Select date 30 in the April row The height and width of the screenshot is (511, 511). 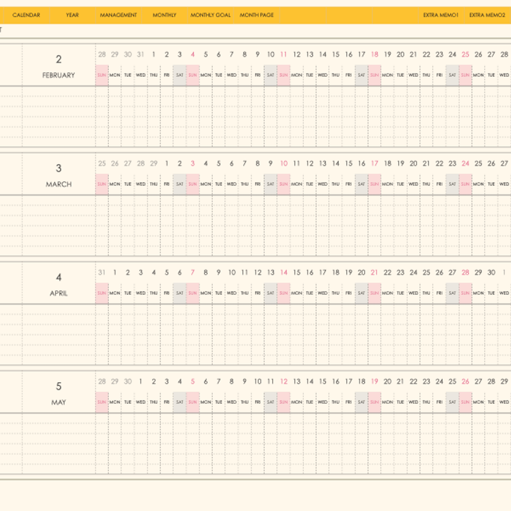[x=492, y=273]
